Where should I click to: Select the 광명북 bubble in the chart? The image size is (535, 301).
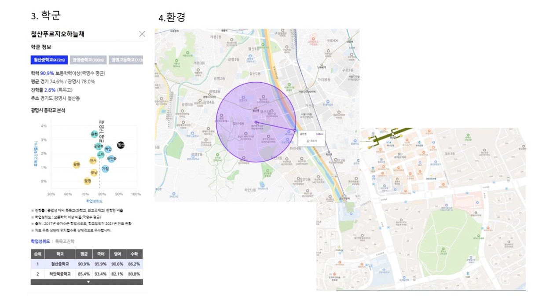(99, 146)
